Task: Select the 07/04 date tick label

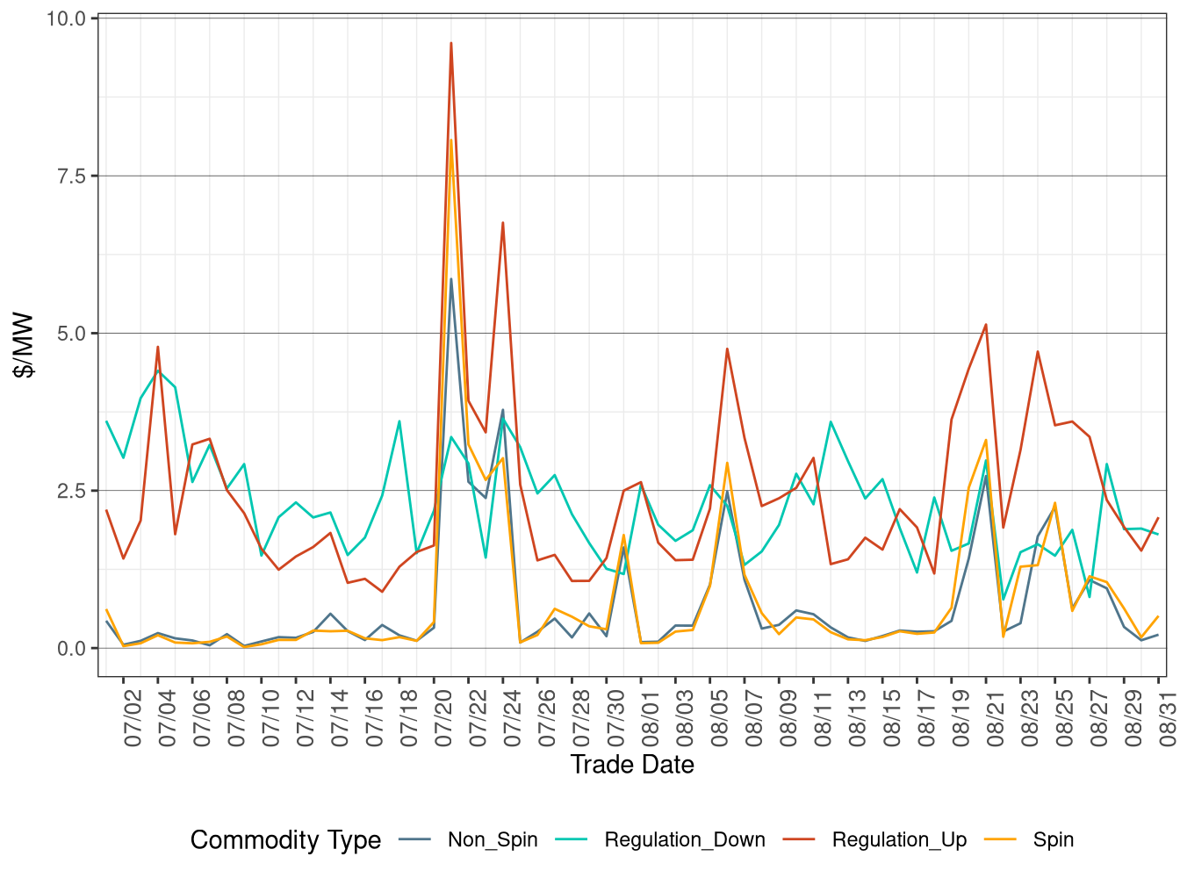Action: [x=168, y=718]
